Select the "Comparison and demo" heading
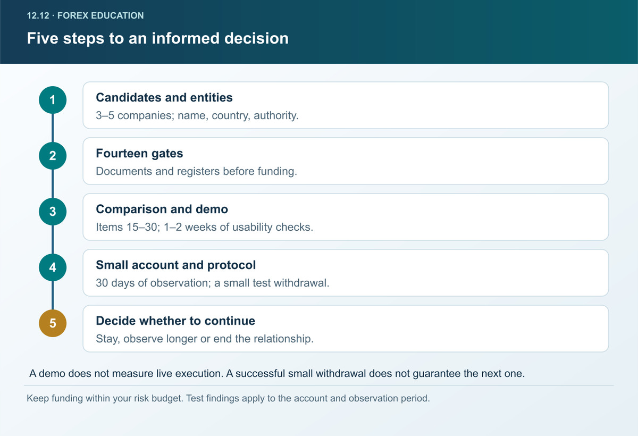Screen dimensions: 638x436 (162, 209)
